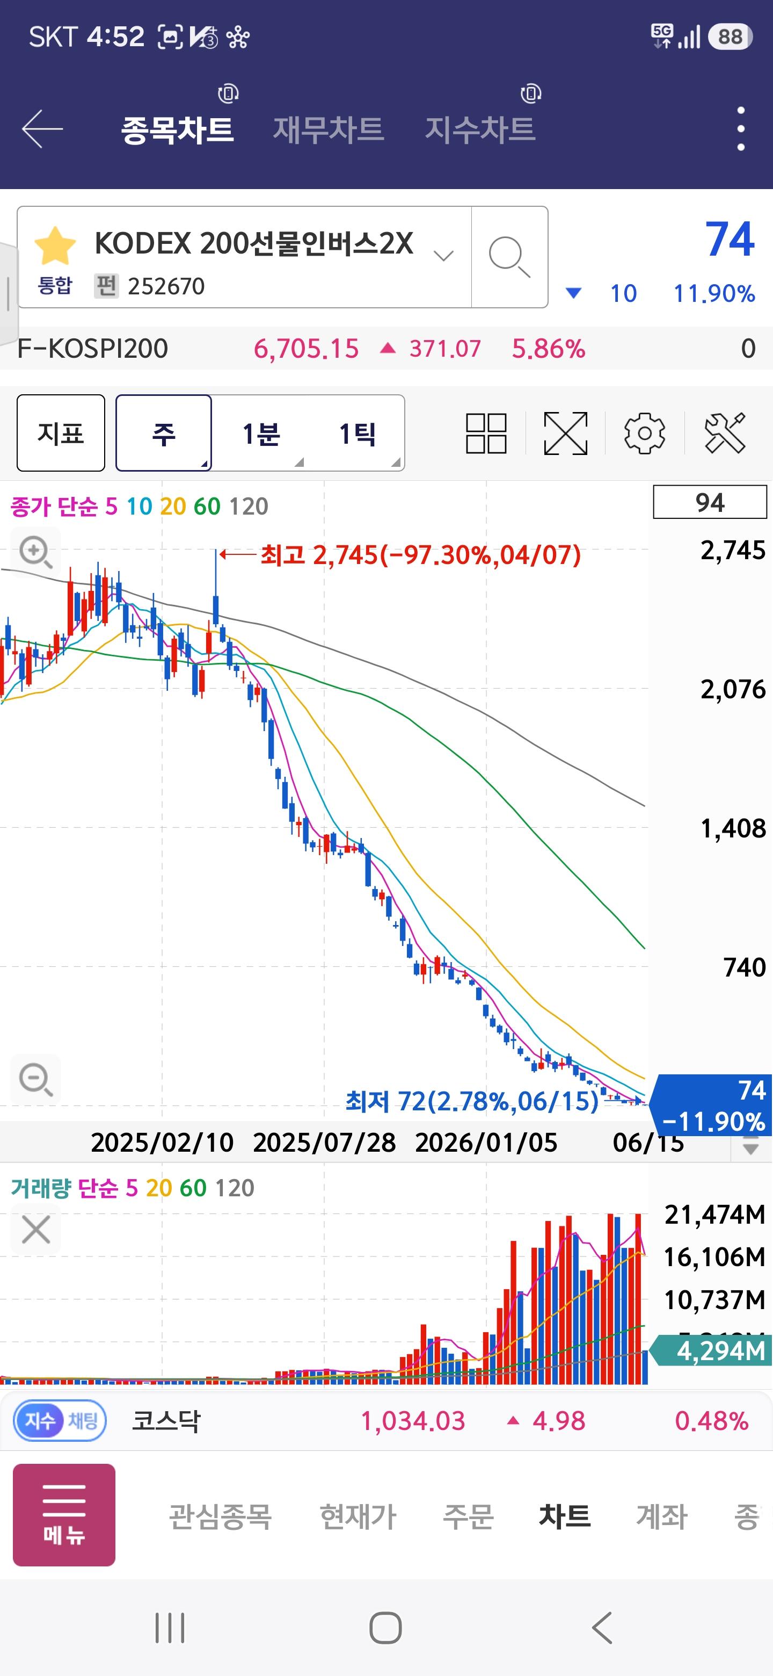773x1676 pixels.
Task: Open the chart drawing tools icon
Action: 725,432
